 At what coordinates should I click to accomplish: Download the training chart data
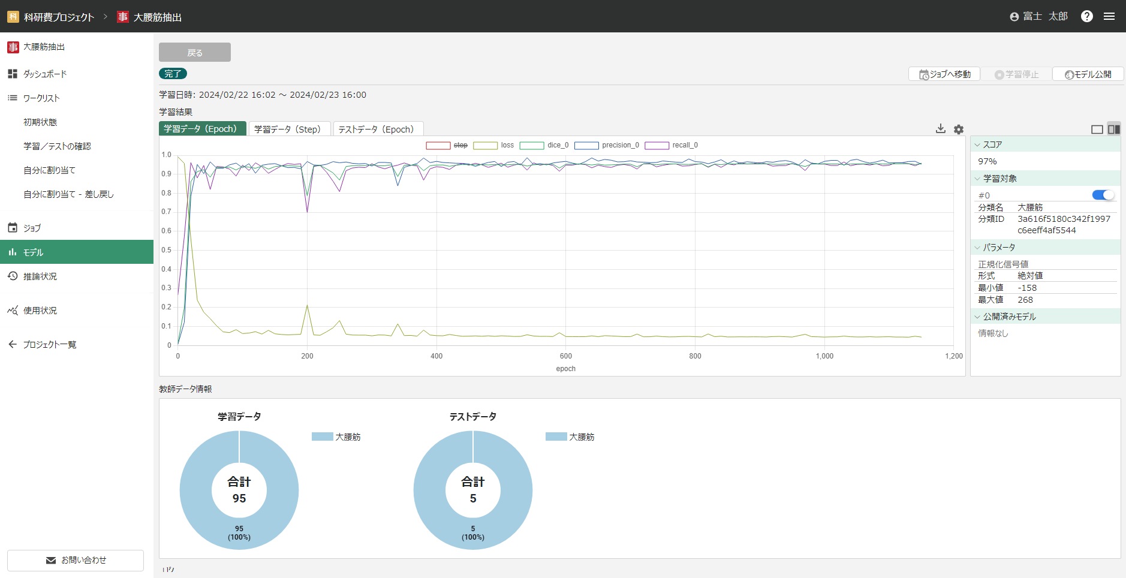[940, 129]
